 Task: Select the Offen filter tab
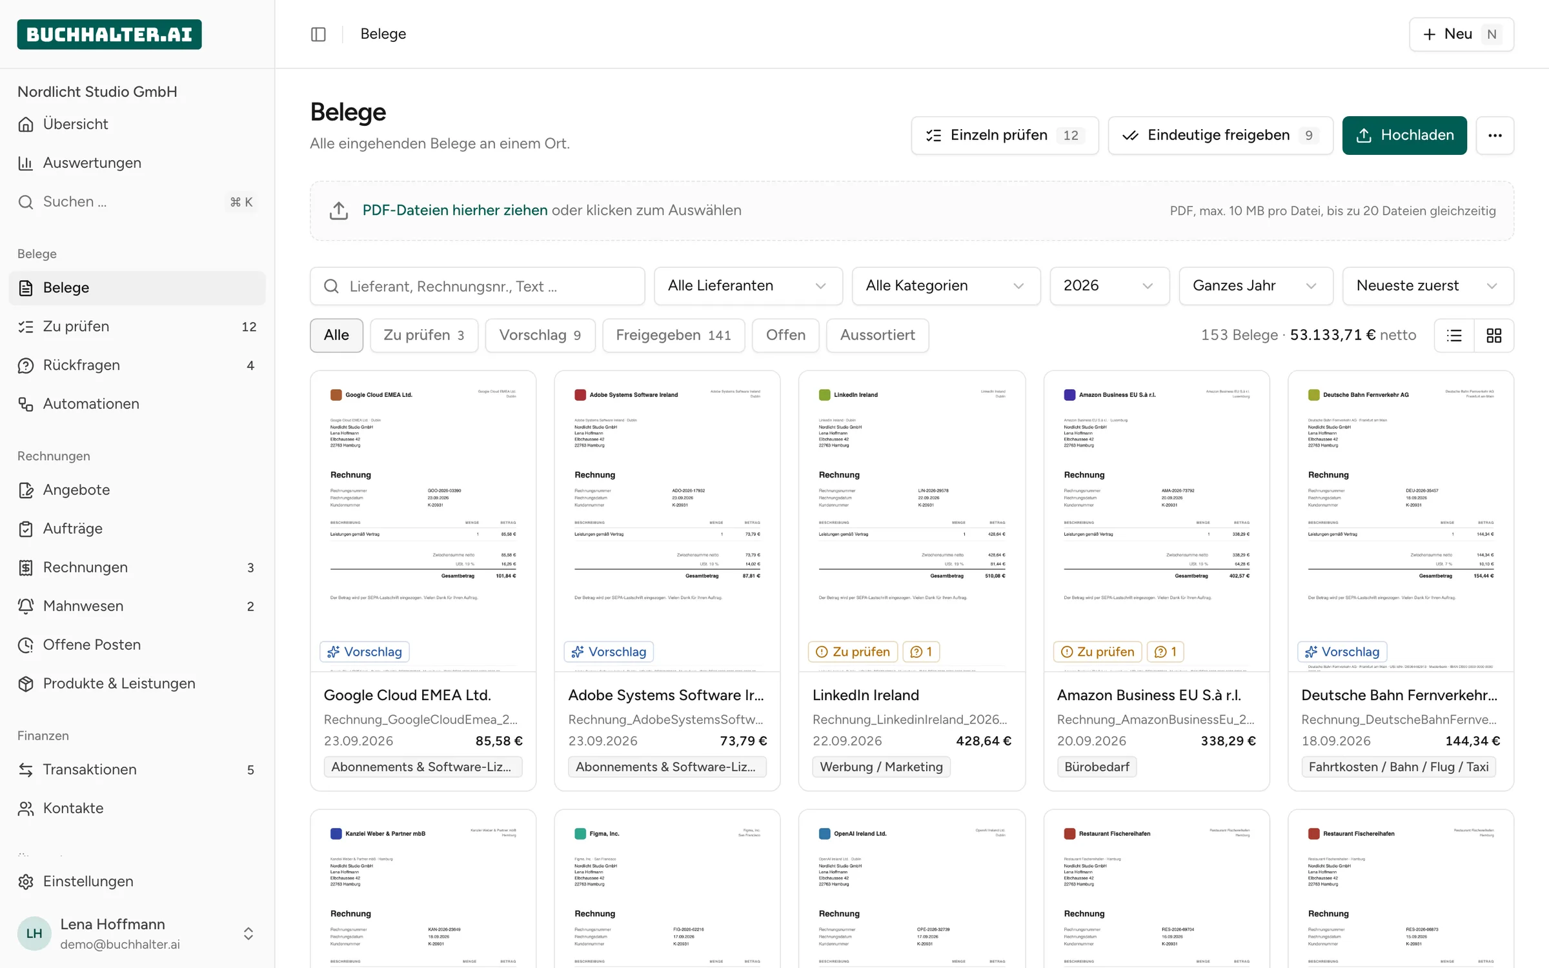click(785, 336)
